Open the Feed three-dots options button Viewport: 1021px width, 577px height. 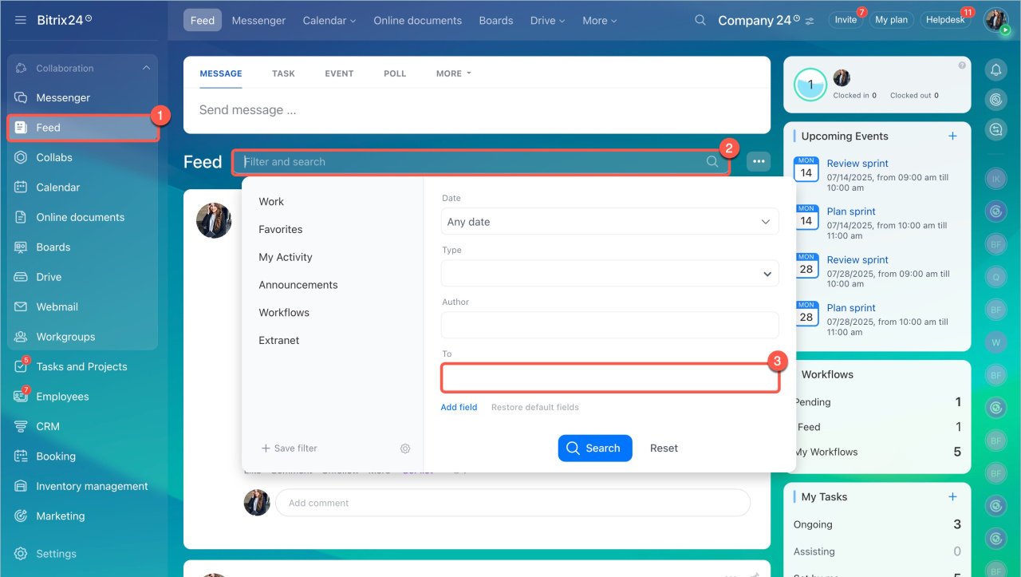[758, 162]
